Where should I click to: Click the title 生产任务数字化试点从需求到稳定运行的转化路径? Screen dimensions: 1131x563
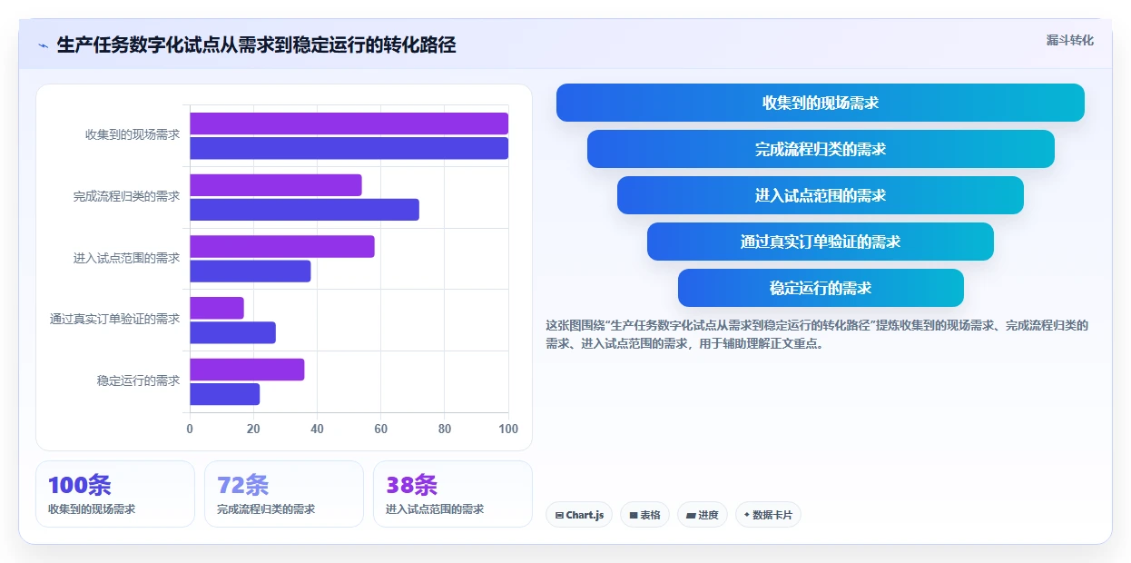pyautogui.click(x=256, y=44)
